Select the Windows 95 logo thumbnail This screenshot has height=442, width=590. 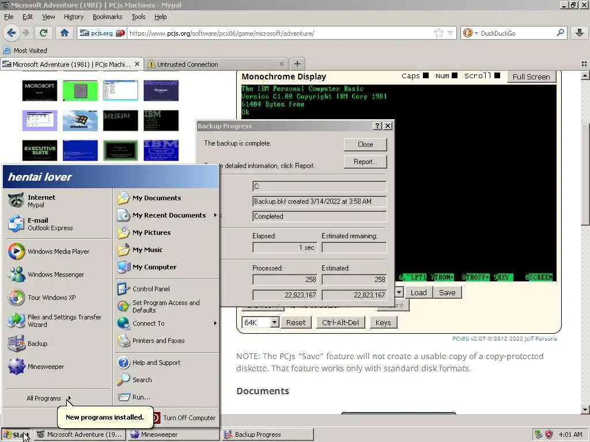point(80,120)
